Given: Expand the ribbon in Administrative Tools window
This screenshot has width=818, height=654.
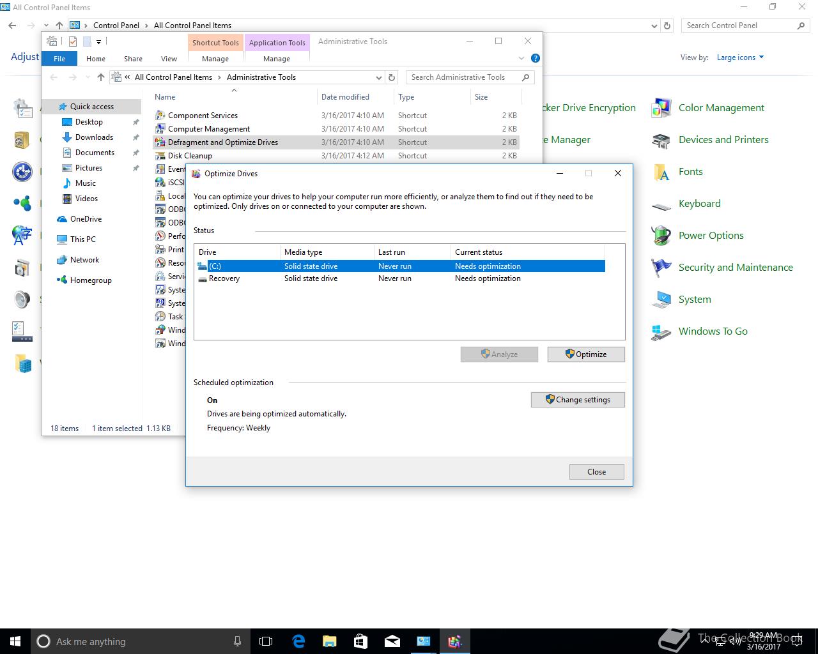Looking at the screenshot, I should click(521, 58).
